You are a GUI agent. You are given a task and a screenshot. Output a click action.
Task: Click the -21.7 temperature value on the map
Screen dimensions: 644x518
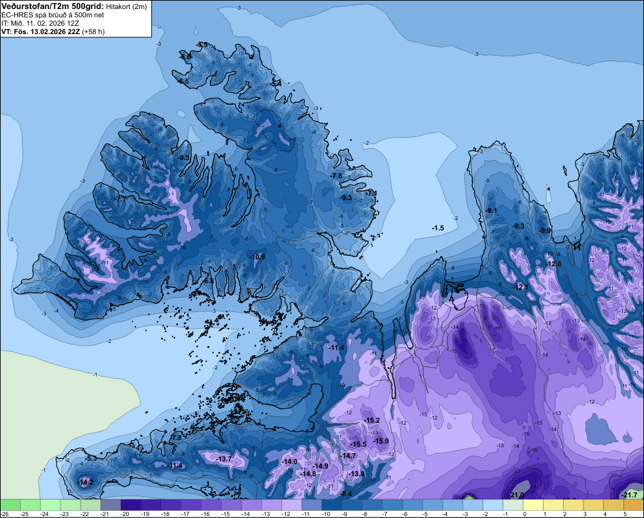(630, 495)
